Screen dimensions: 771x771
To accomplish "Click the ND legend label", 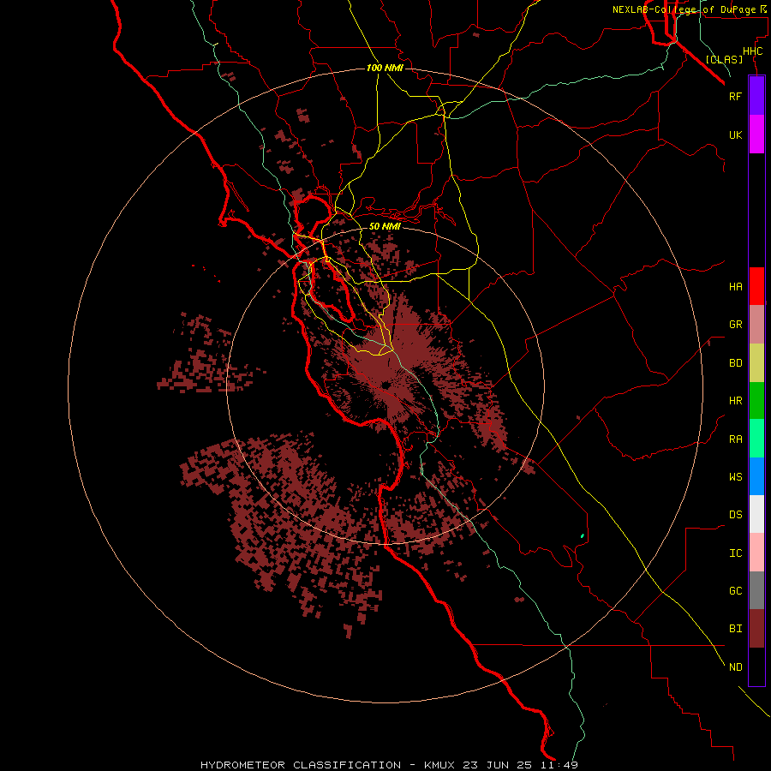I will click(735, 667).
